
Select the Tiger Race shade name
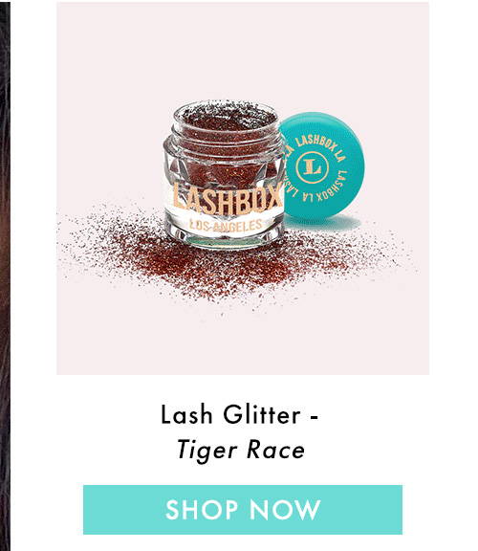[241, 451]
